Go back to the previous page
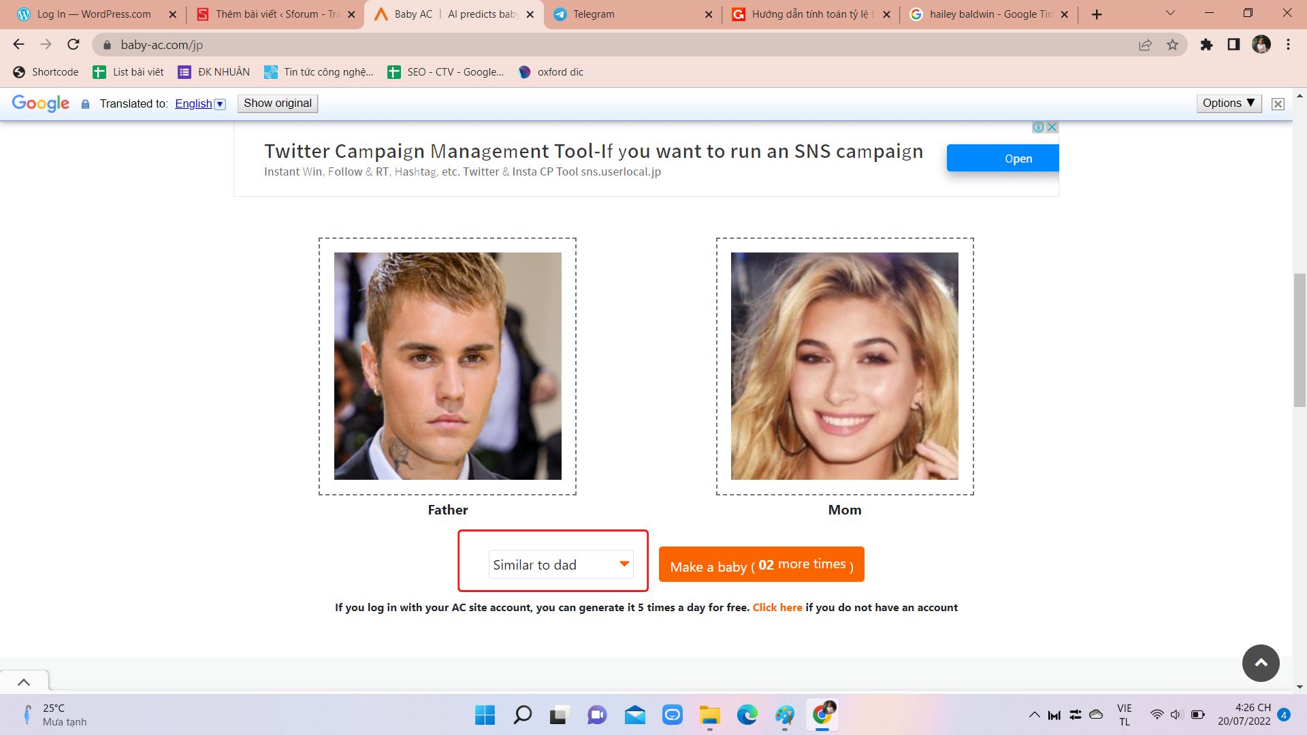Screen dimensions: 1307x735 point(18,44)
